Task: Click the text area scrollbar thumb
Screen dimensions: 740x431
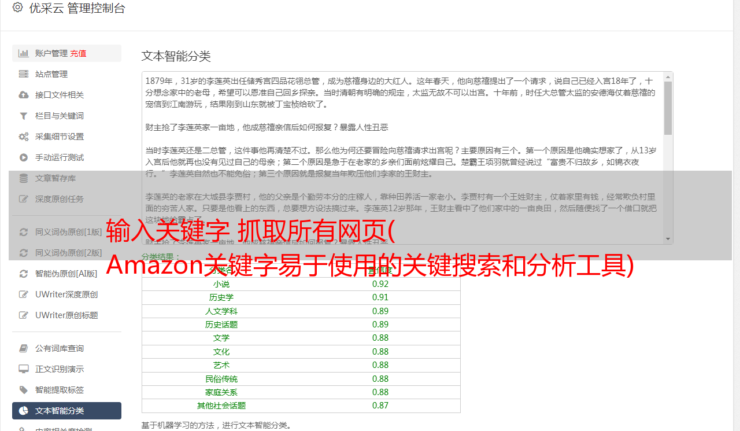Action: (668, 108)
